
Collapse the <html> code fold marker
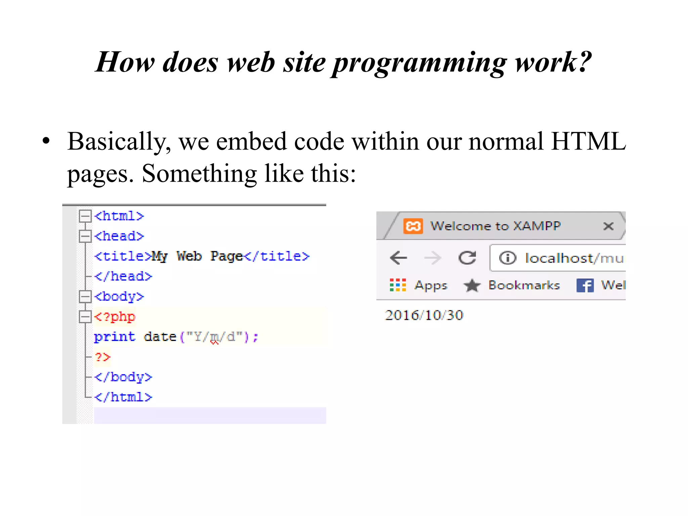(85, 216)
